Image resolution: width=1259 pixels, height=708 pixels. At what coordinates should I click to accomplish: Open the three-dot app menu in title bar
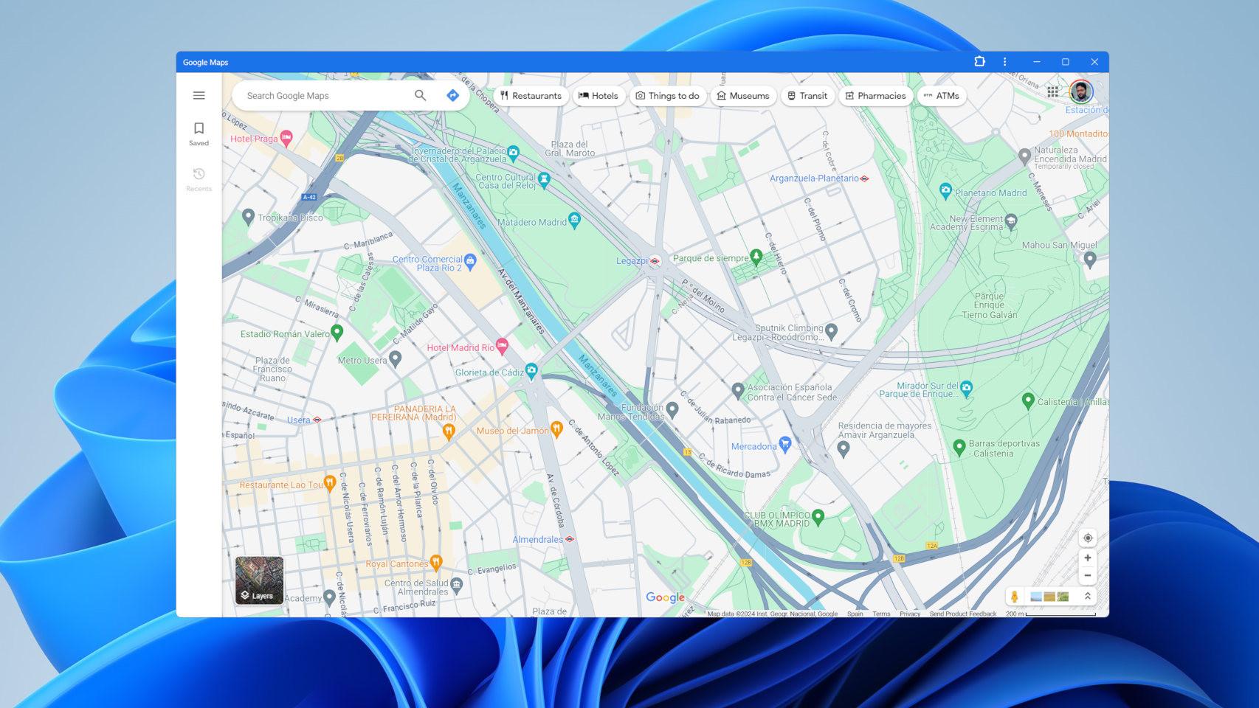[x=1004, y=62]
